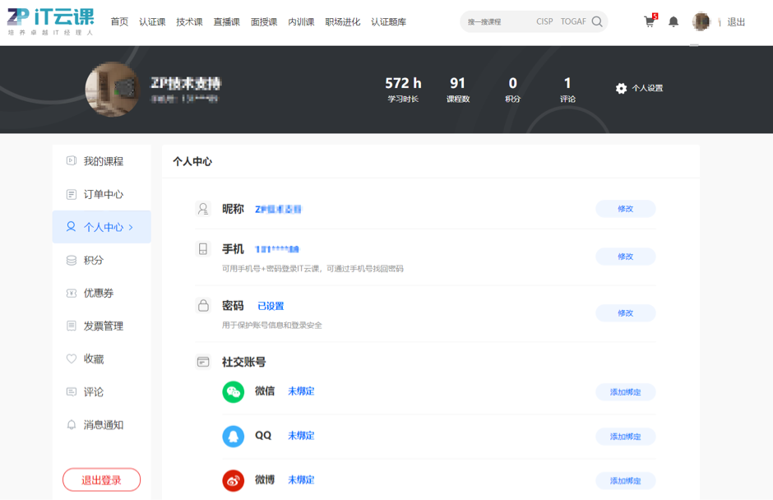Switch to 直播课 in top navigation
The width and height of the screenshot is (773, 500).
(226, 22)
